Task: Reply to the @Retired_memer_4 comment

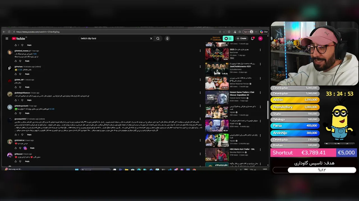Action: pos(27,61)
